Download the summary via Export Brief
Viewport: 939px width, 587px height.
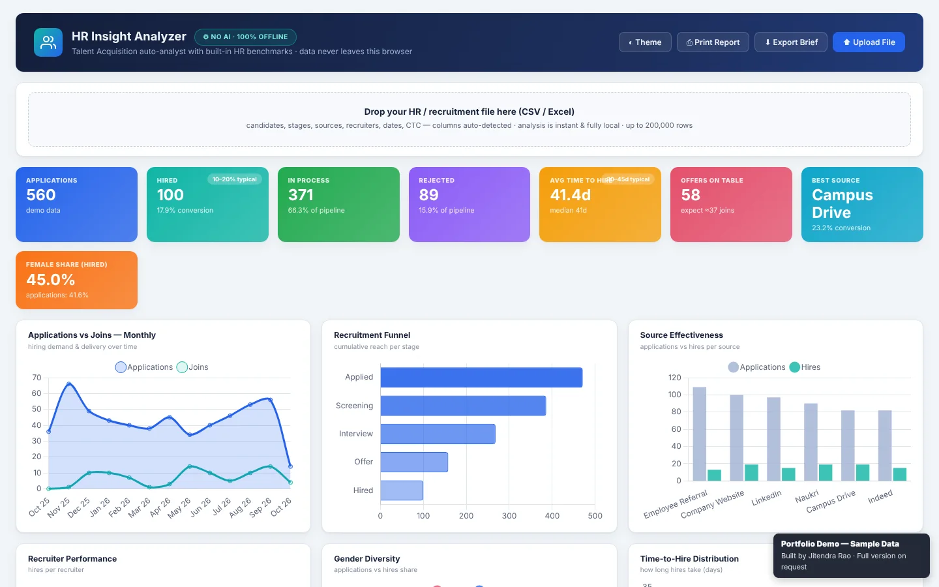click(791, 42)
